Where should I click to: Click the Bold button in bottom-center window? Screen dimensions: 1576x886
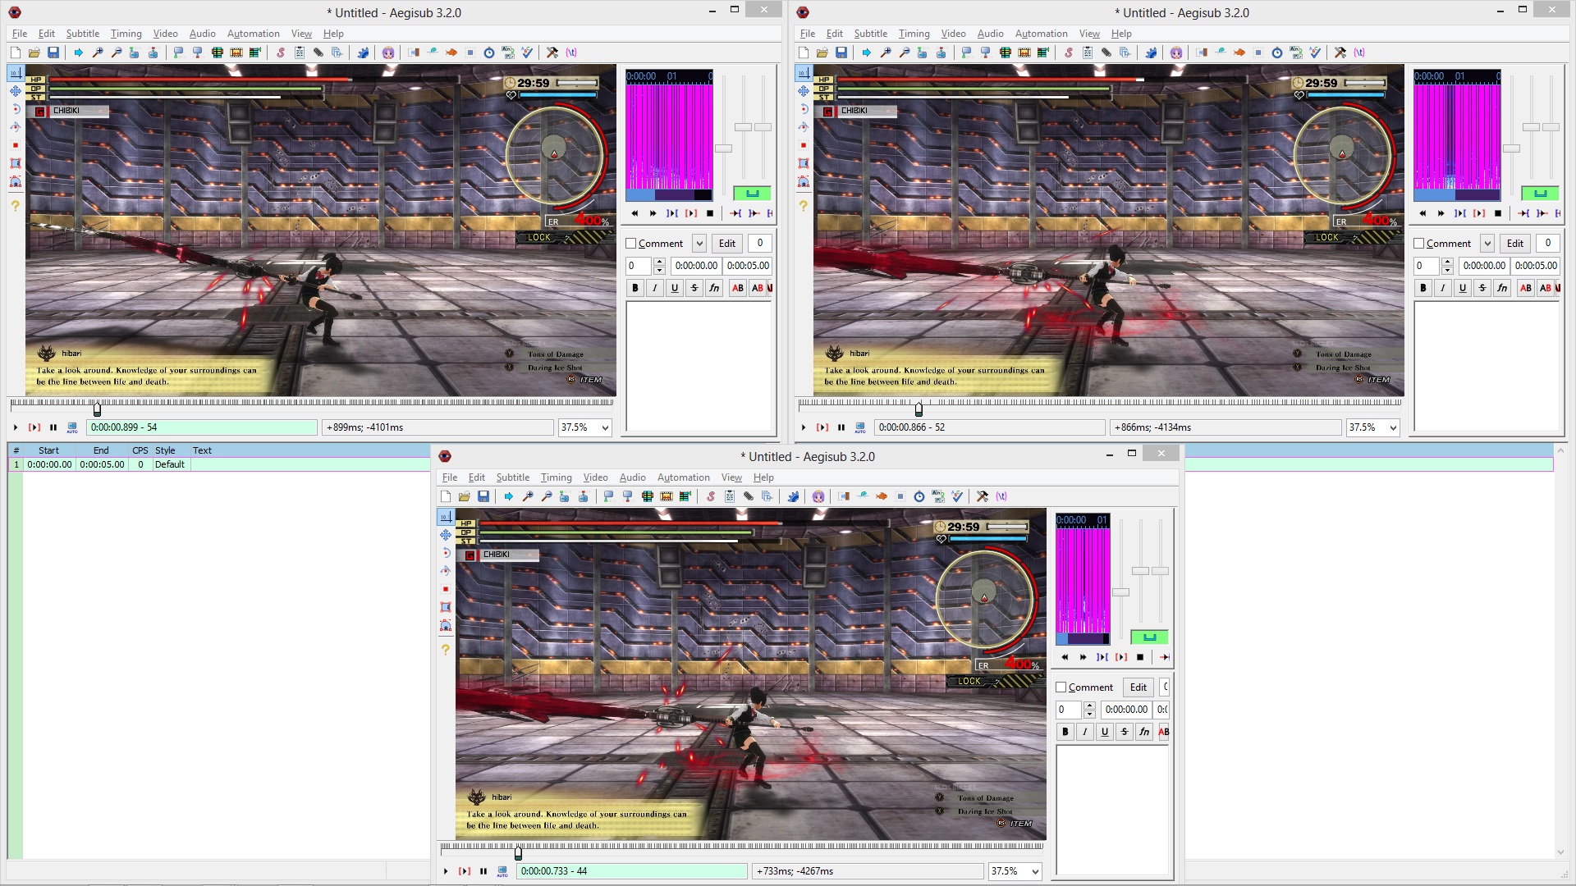tap(1065, 732)
